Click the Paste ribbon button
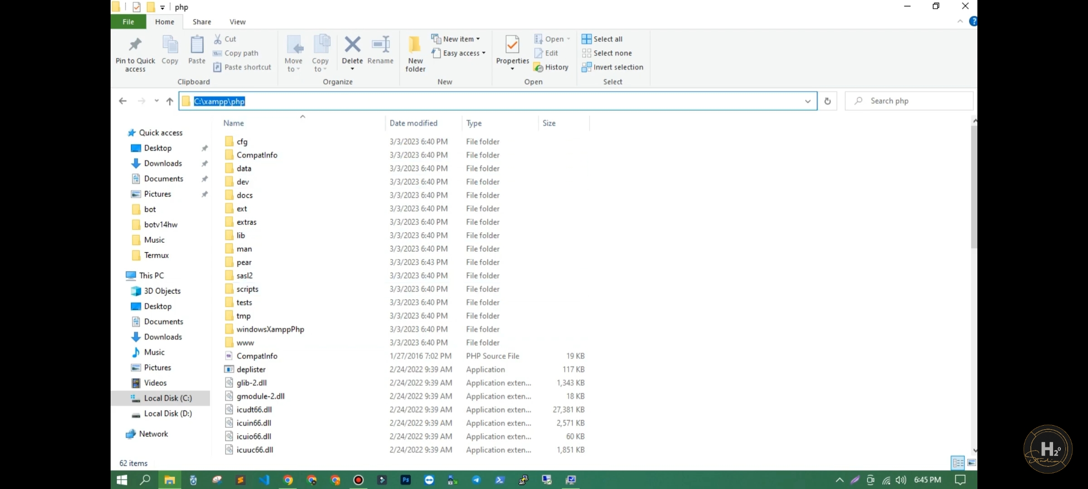The height and width of the screenshot is (489, 1088). [197, 50]
